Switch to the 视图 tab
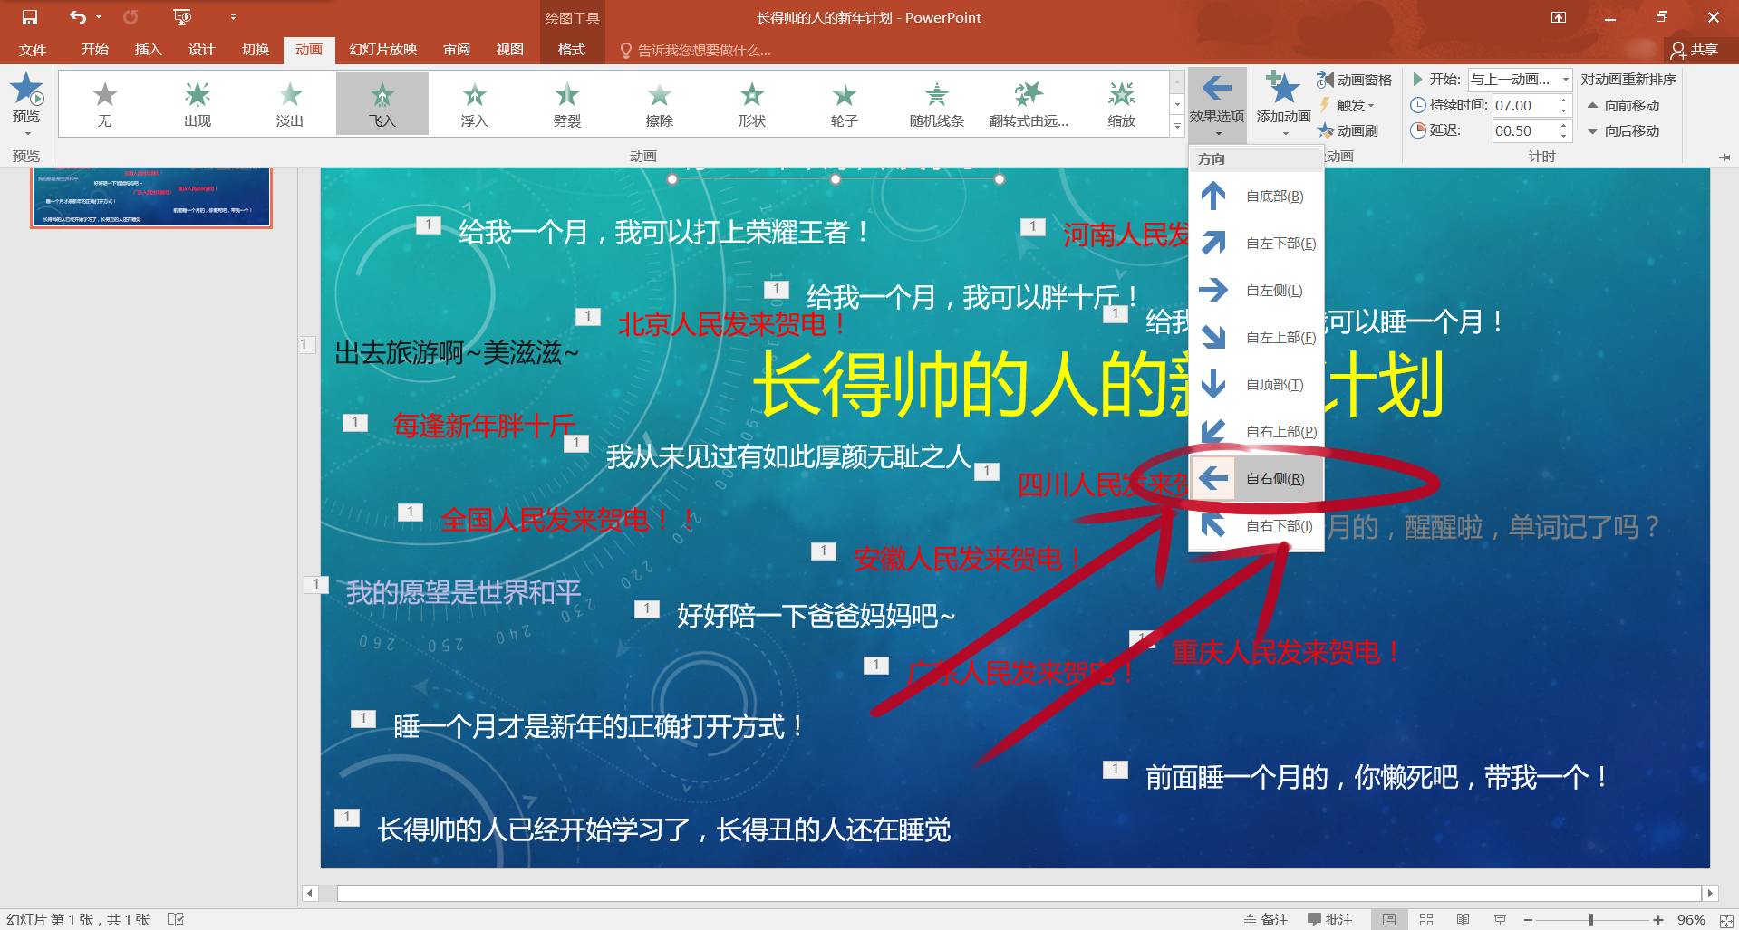The width and height of the screenshot is (1739, 930). coord(510,50)
